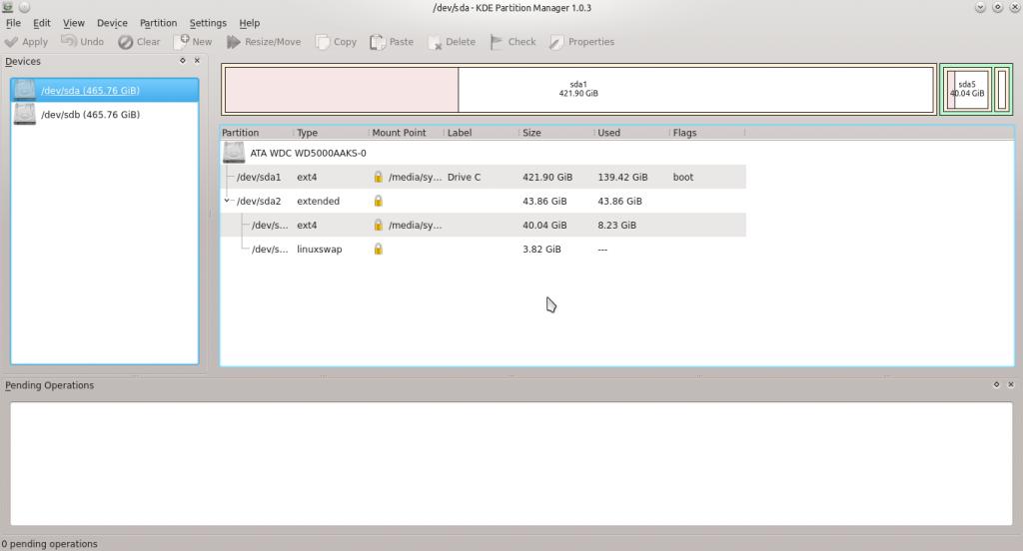1023x551 pixels.
Task: Open the Settings menu
Action: point(208,23)
